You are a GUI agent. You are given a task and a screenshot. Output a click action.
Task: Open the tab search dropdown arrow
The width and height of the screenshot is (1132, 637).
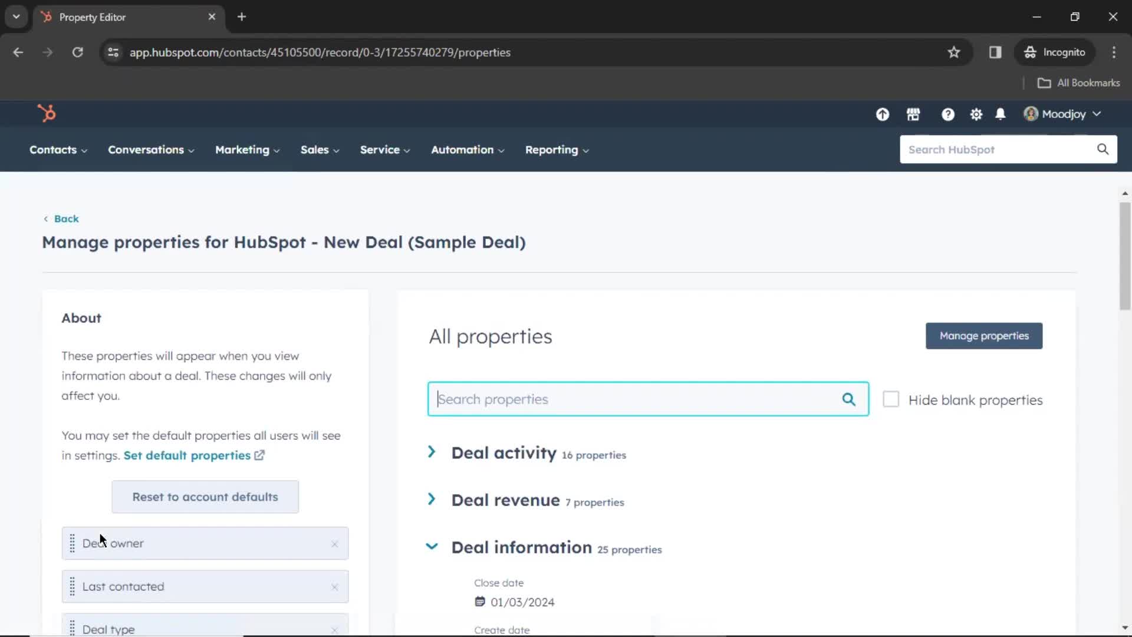click(17, 17)
